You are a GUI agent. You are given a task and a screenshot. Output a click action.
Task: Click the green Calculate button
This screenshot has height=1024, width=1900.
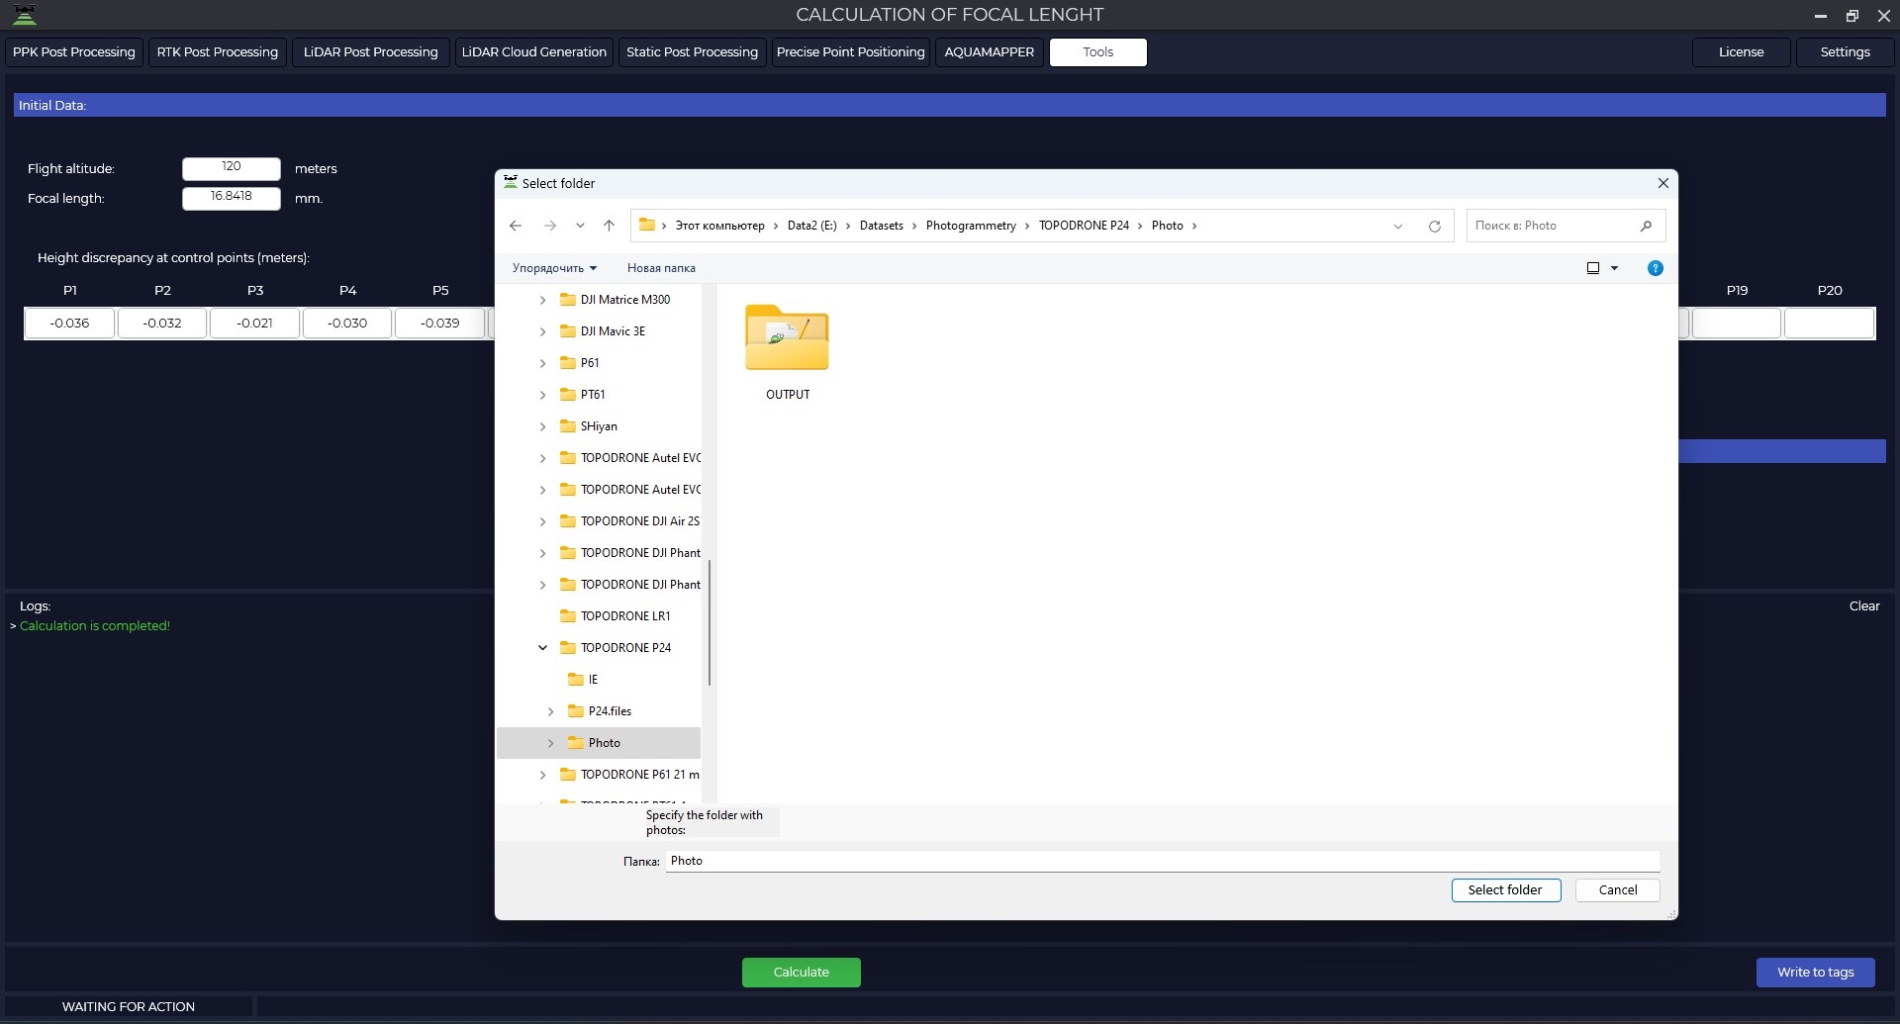click(802, 973)
